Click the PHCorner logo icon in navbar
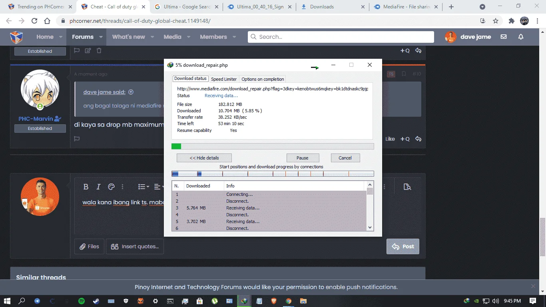 (16, 37)
